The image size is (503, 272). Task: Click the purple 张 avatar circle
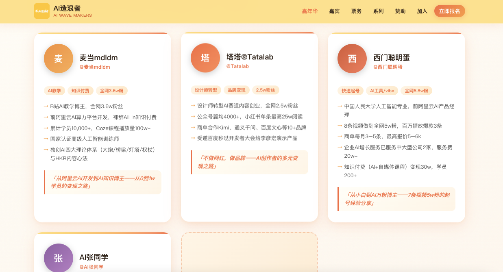59,258
